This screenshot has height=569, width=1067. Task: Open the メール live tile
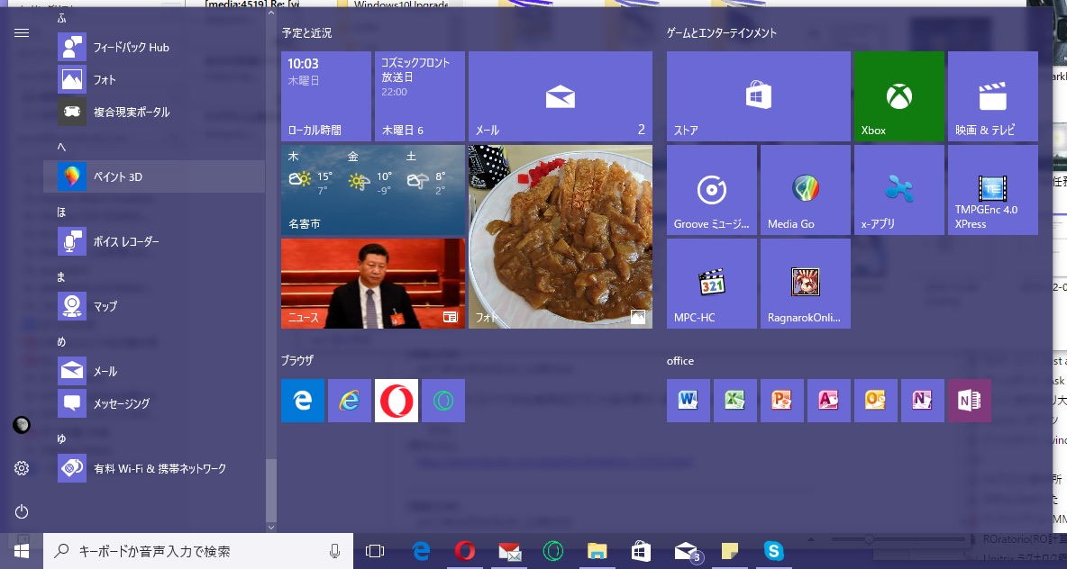561,96
